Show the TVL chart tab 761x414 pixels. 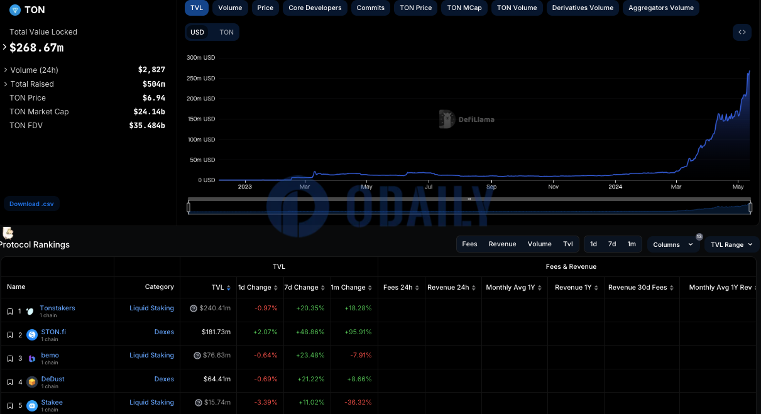(x=197, y=8)
